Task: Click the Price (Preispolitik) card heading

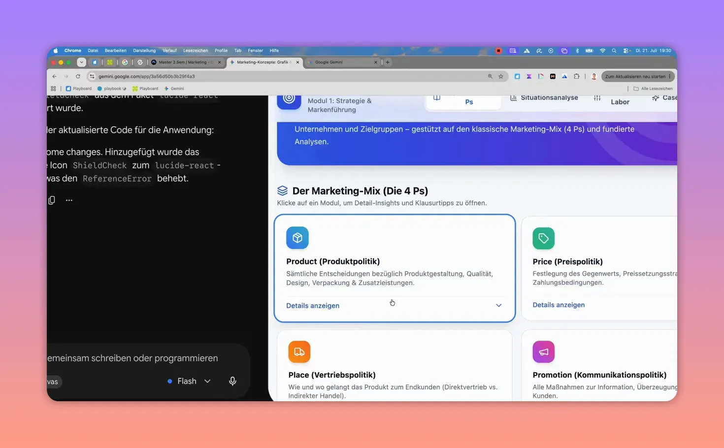Action: [x=567, y=261]
